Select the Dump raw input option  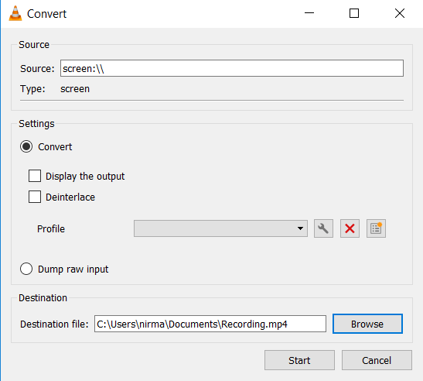pyautogui.click(x=26, y=269)
